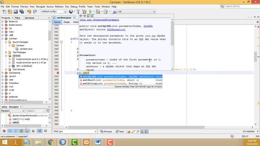Toggle Sort by Name in navigator
The height and width of the screenshot is (146, 260).
pyautogui.click(x=40, y=131)
